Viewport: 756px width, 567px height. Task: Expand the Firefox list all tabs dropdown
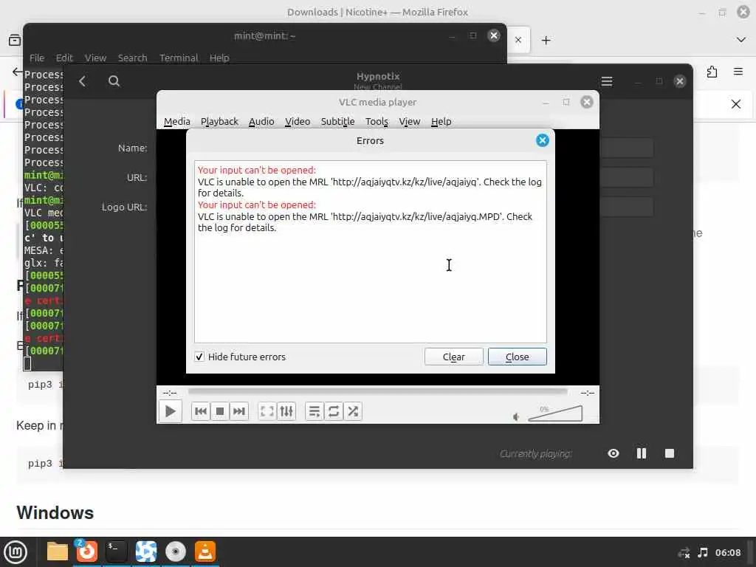pos(741,40)
